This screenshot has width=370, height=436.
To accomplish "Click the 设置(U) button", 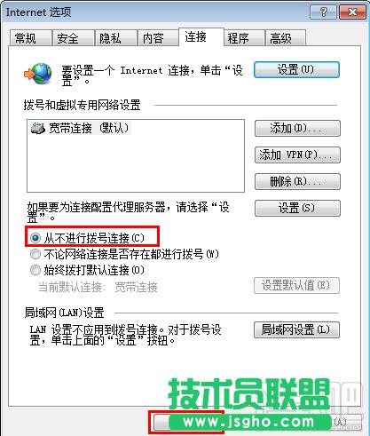I will (x=296, y=70).
